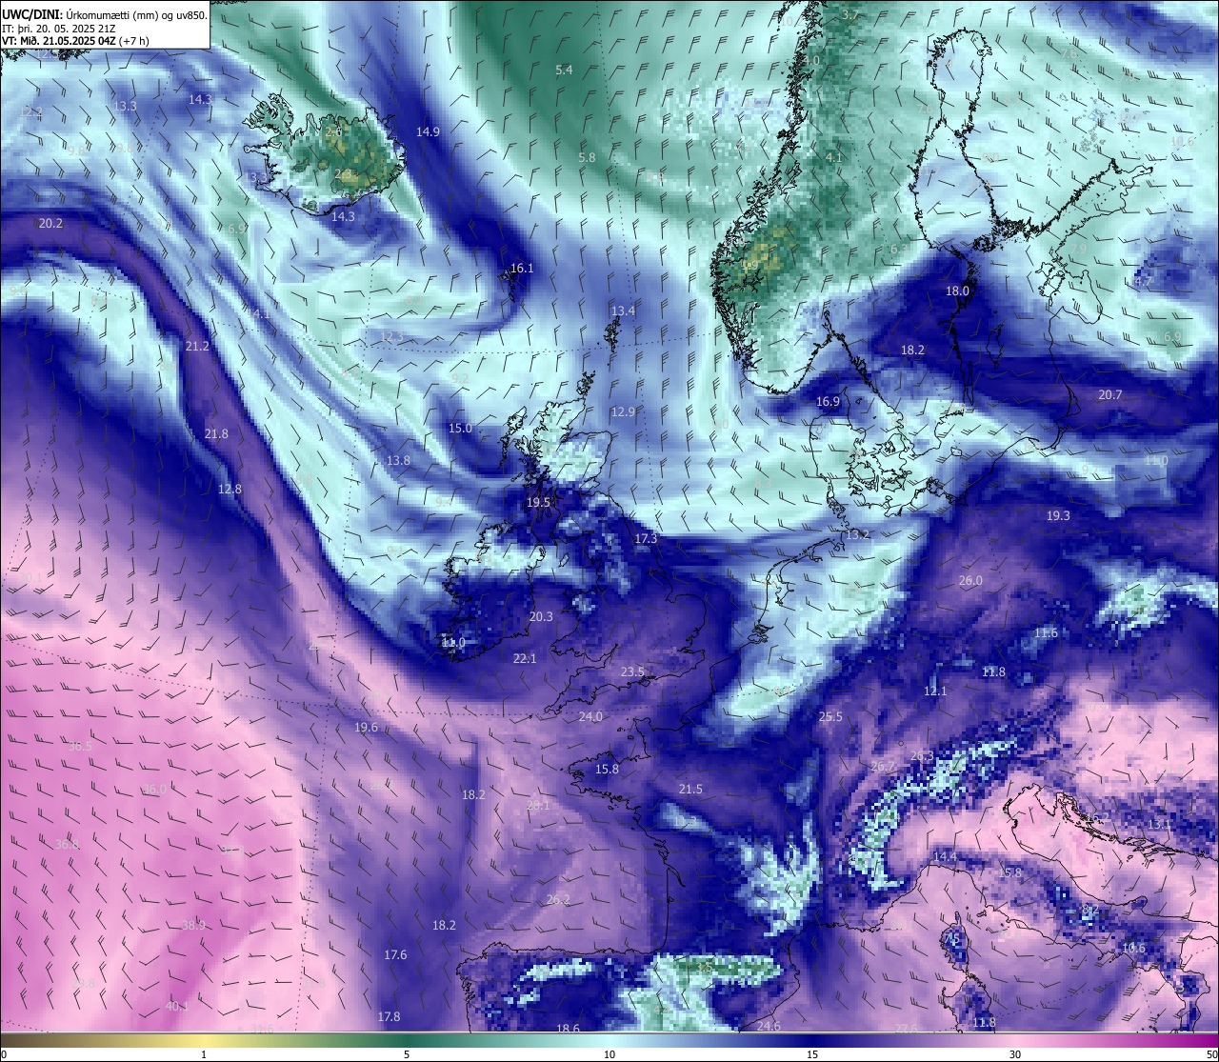Click the '21.5' value over northern France
Image resolution: width=1219 pixels, height=1062 pixels.
690,790
